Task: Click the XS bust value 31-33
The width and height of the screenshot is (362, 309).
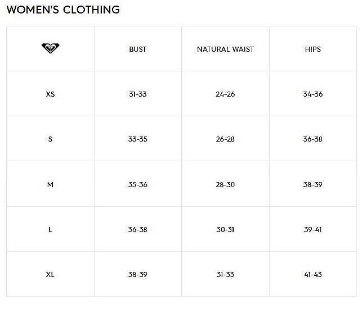Action: point(137,94)
